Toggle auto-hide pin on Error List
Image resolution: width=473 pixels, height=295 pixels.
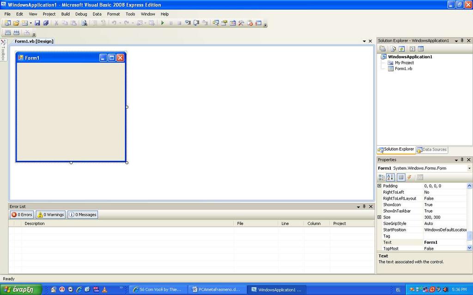click(364, 206)
